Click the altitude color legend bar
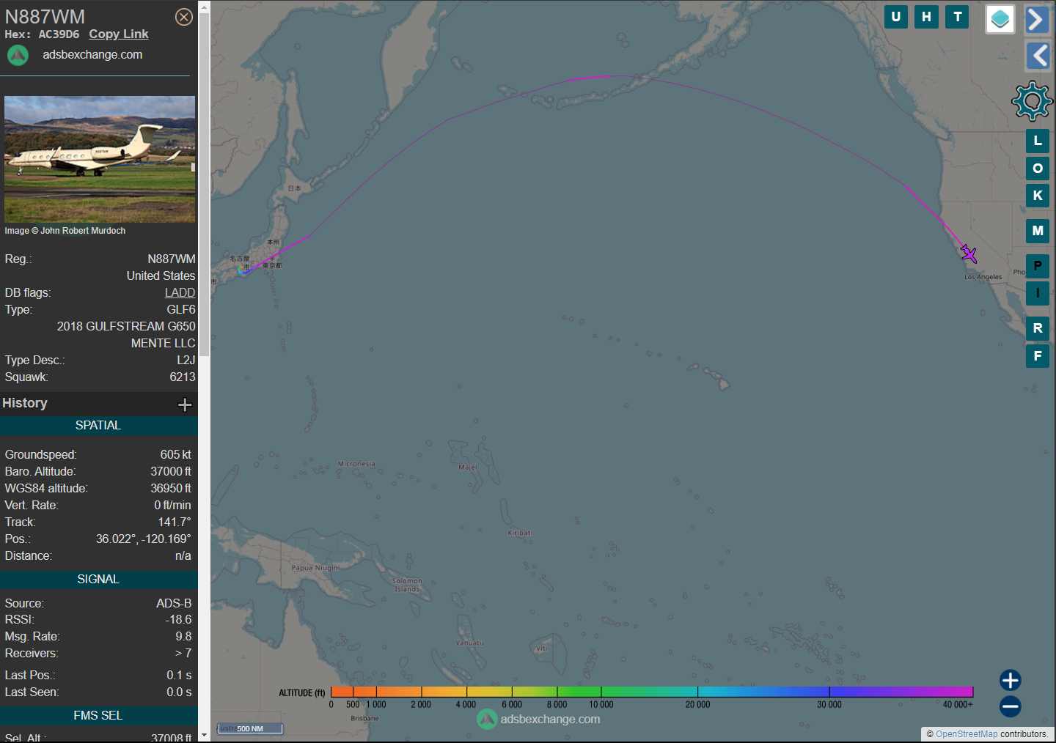 652,692
